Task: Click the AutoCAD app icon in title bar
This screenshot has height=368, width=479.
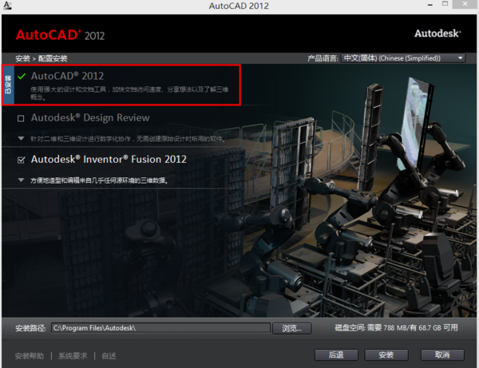Action: tap(6, 6)
